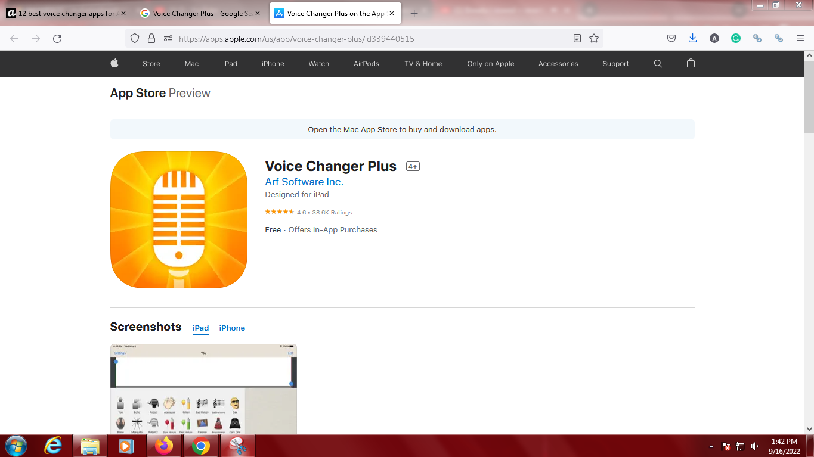Show hidden system tray icons

coord(711,446)
